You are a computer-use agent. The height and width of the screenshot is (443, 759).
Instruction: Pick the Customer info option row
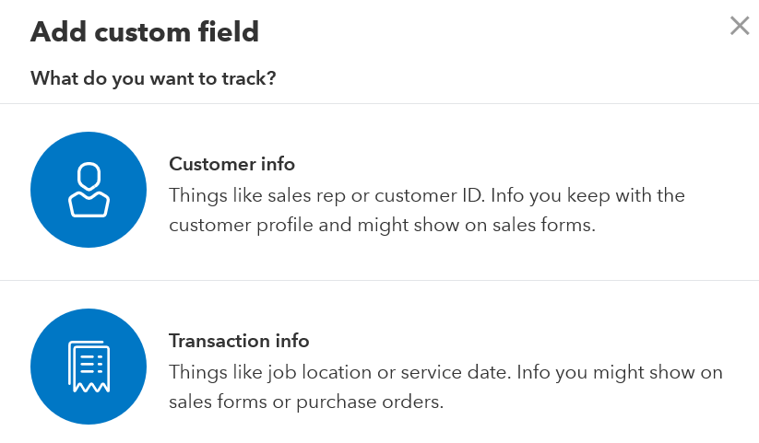click(x=380, y=192)
